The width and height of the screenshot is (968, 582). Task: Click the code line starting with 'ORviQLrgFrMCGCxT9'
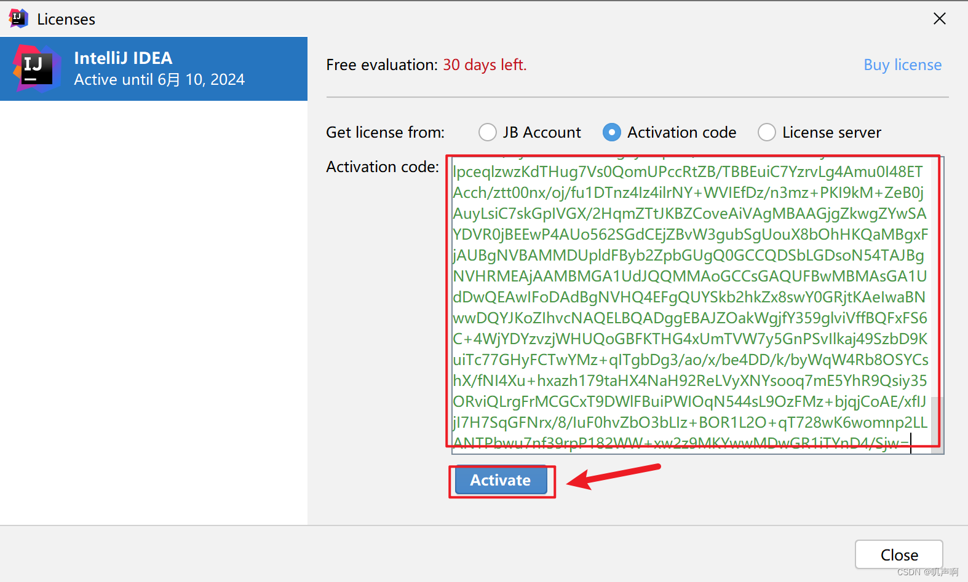[x=689, y=401]
